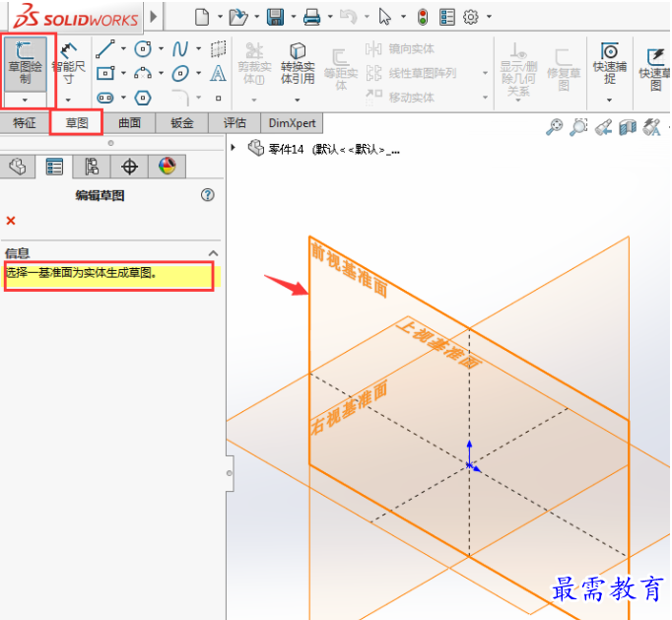Open the DimXpertManager crosshair tab
This screenshot has width=672, height=620.
pyautogui.click(x=129, y=166)
